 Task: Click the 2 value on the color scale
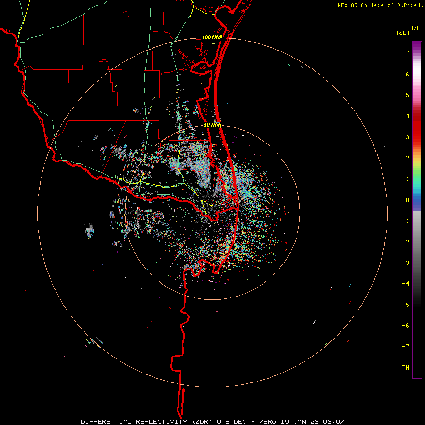(408, 158)
